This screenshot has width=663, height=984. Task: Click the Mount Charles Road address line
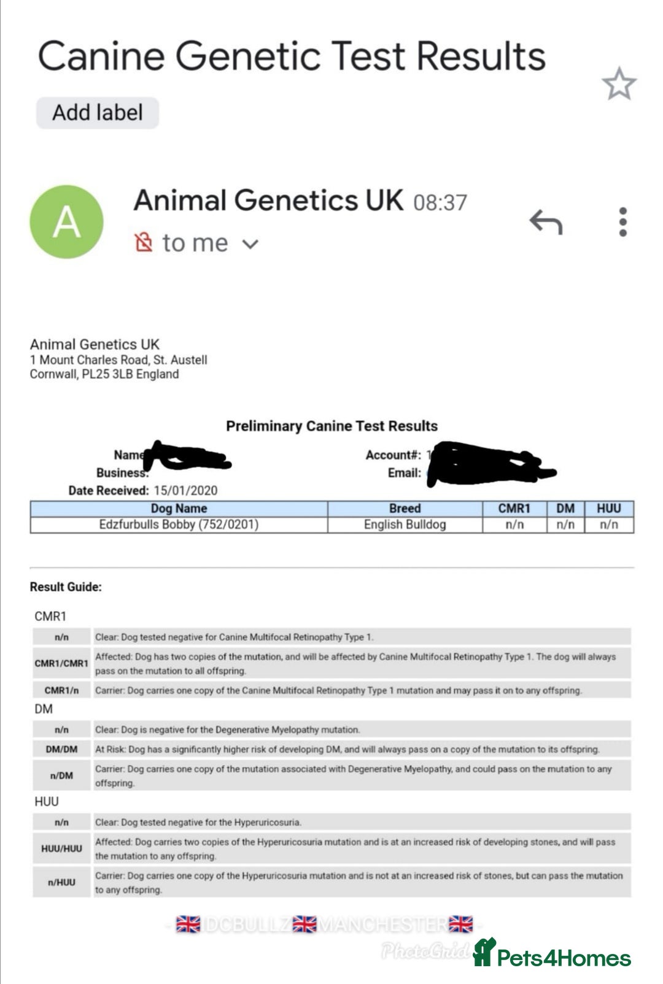click(x=118, y=360)
